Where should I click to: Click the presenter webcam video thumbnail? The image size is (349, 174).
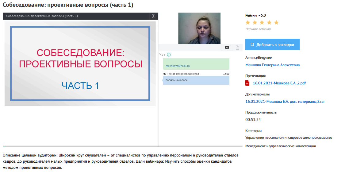point(199,28)
